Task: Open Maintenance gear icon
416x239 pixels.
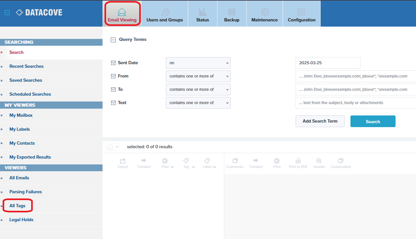Action: (x=264, y=13)
